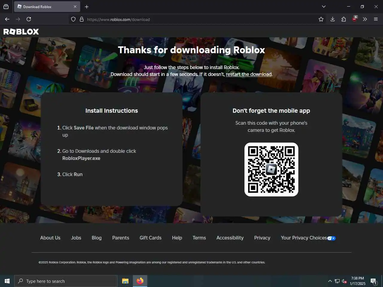Close the Download Roblox tab

point(75,7)
